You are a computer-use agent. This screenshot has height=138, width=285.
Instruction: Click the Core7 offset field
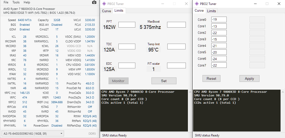click(219, 65)
